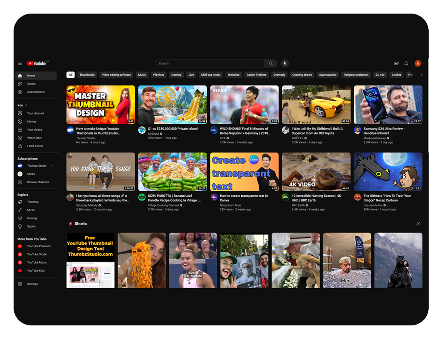The image size is (443, 339).
Task: Filter by Video editing software chip
Action: tap(116, 75)
